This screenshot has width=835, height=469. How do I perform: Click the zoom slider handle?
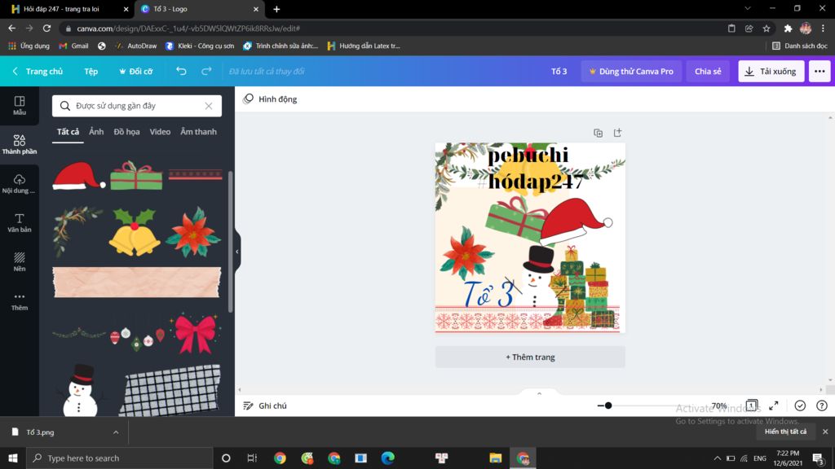click(x=608, y=405)
